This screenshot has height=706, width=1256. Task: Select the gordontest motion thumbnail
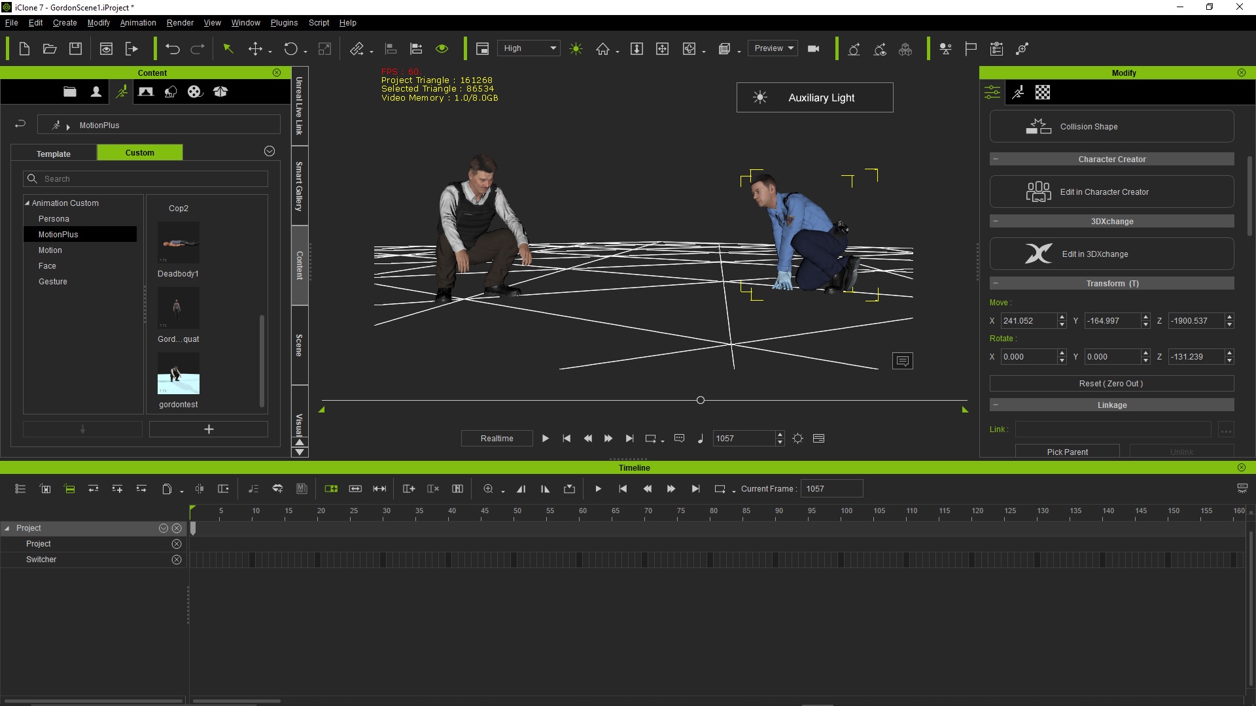click(x=178, y=373)
